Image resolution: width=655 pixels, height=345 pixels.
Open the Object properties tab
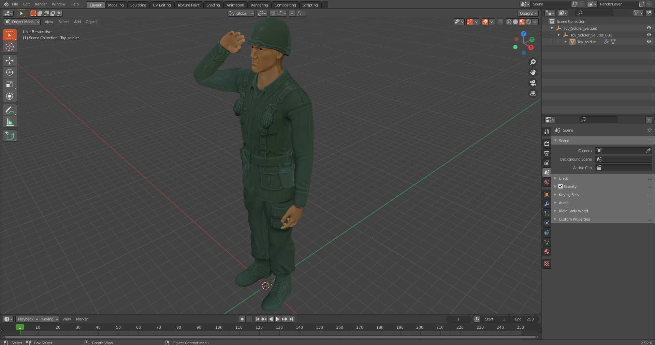click(x=547, y=194)
